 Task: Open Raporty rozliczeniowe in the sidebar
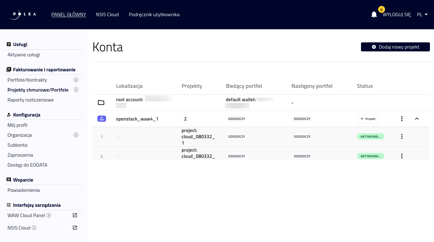coord(31,100)
